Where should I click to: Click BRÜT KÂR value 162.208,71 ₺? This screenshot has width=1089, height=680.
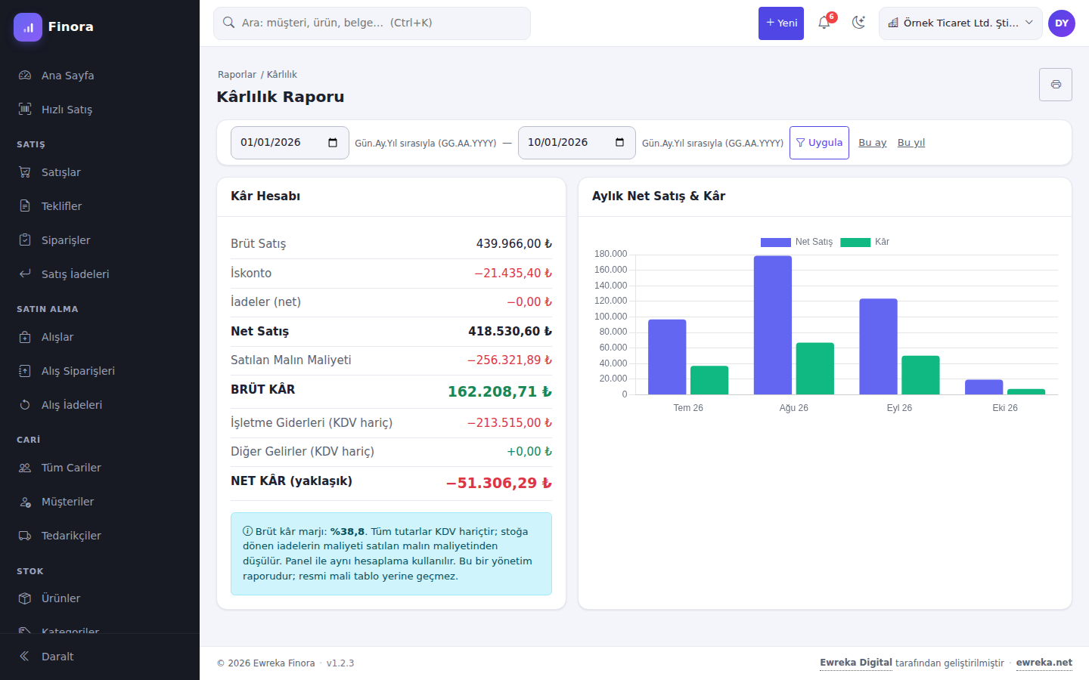(500, 392)
